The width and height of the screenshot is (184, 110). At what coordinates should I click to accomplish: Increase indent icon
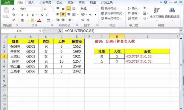coord(63,20)
